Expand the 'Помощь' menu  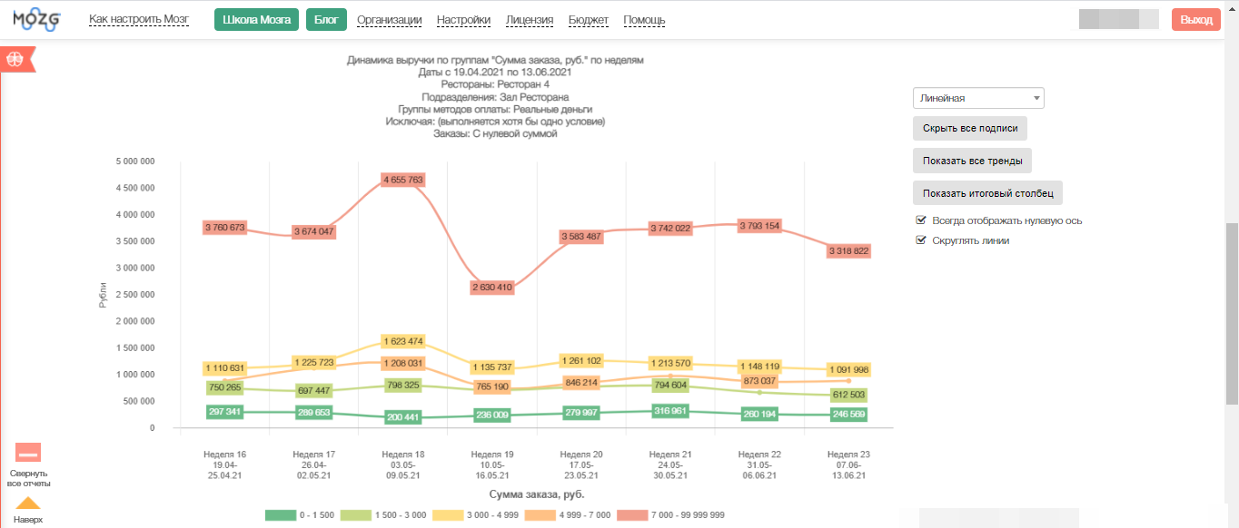coord(644,20)
